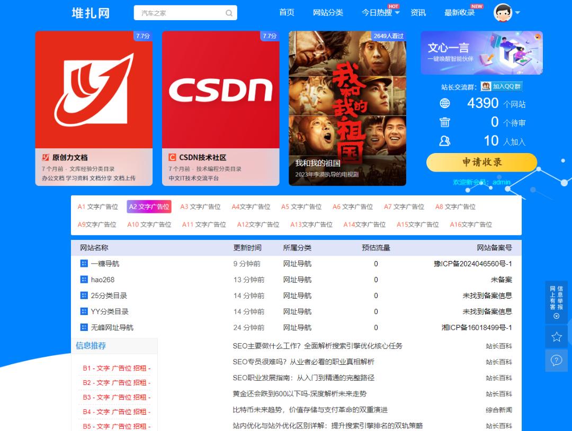
Task: Click the 原创力文档 small logo icon
Action: click(x=45, y=157)
